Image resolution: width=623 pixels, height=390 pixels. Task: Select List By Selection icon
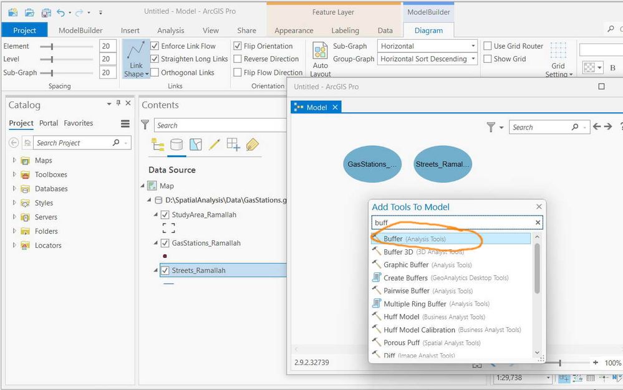coord(195,145)
